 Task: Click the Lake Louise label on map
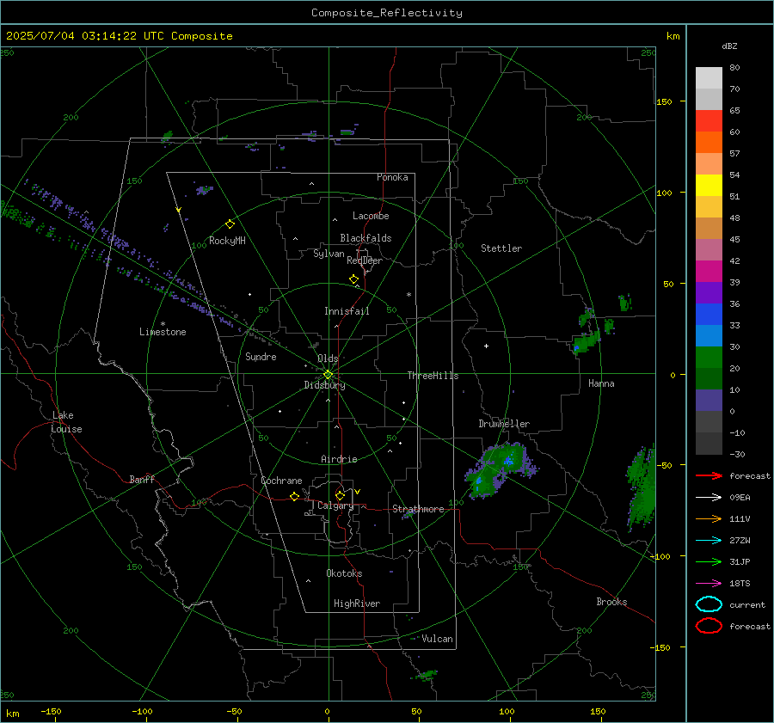(66, 422)
